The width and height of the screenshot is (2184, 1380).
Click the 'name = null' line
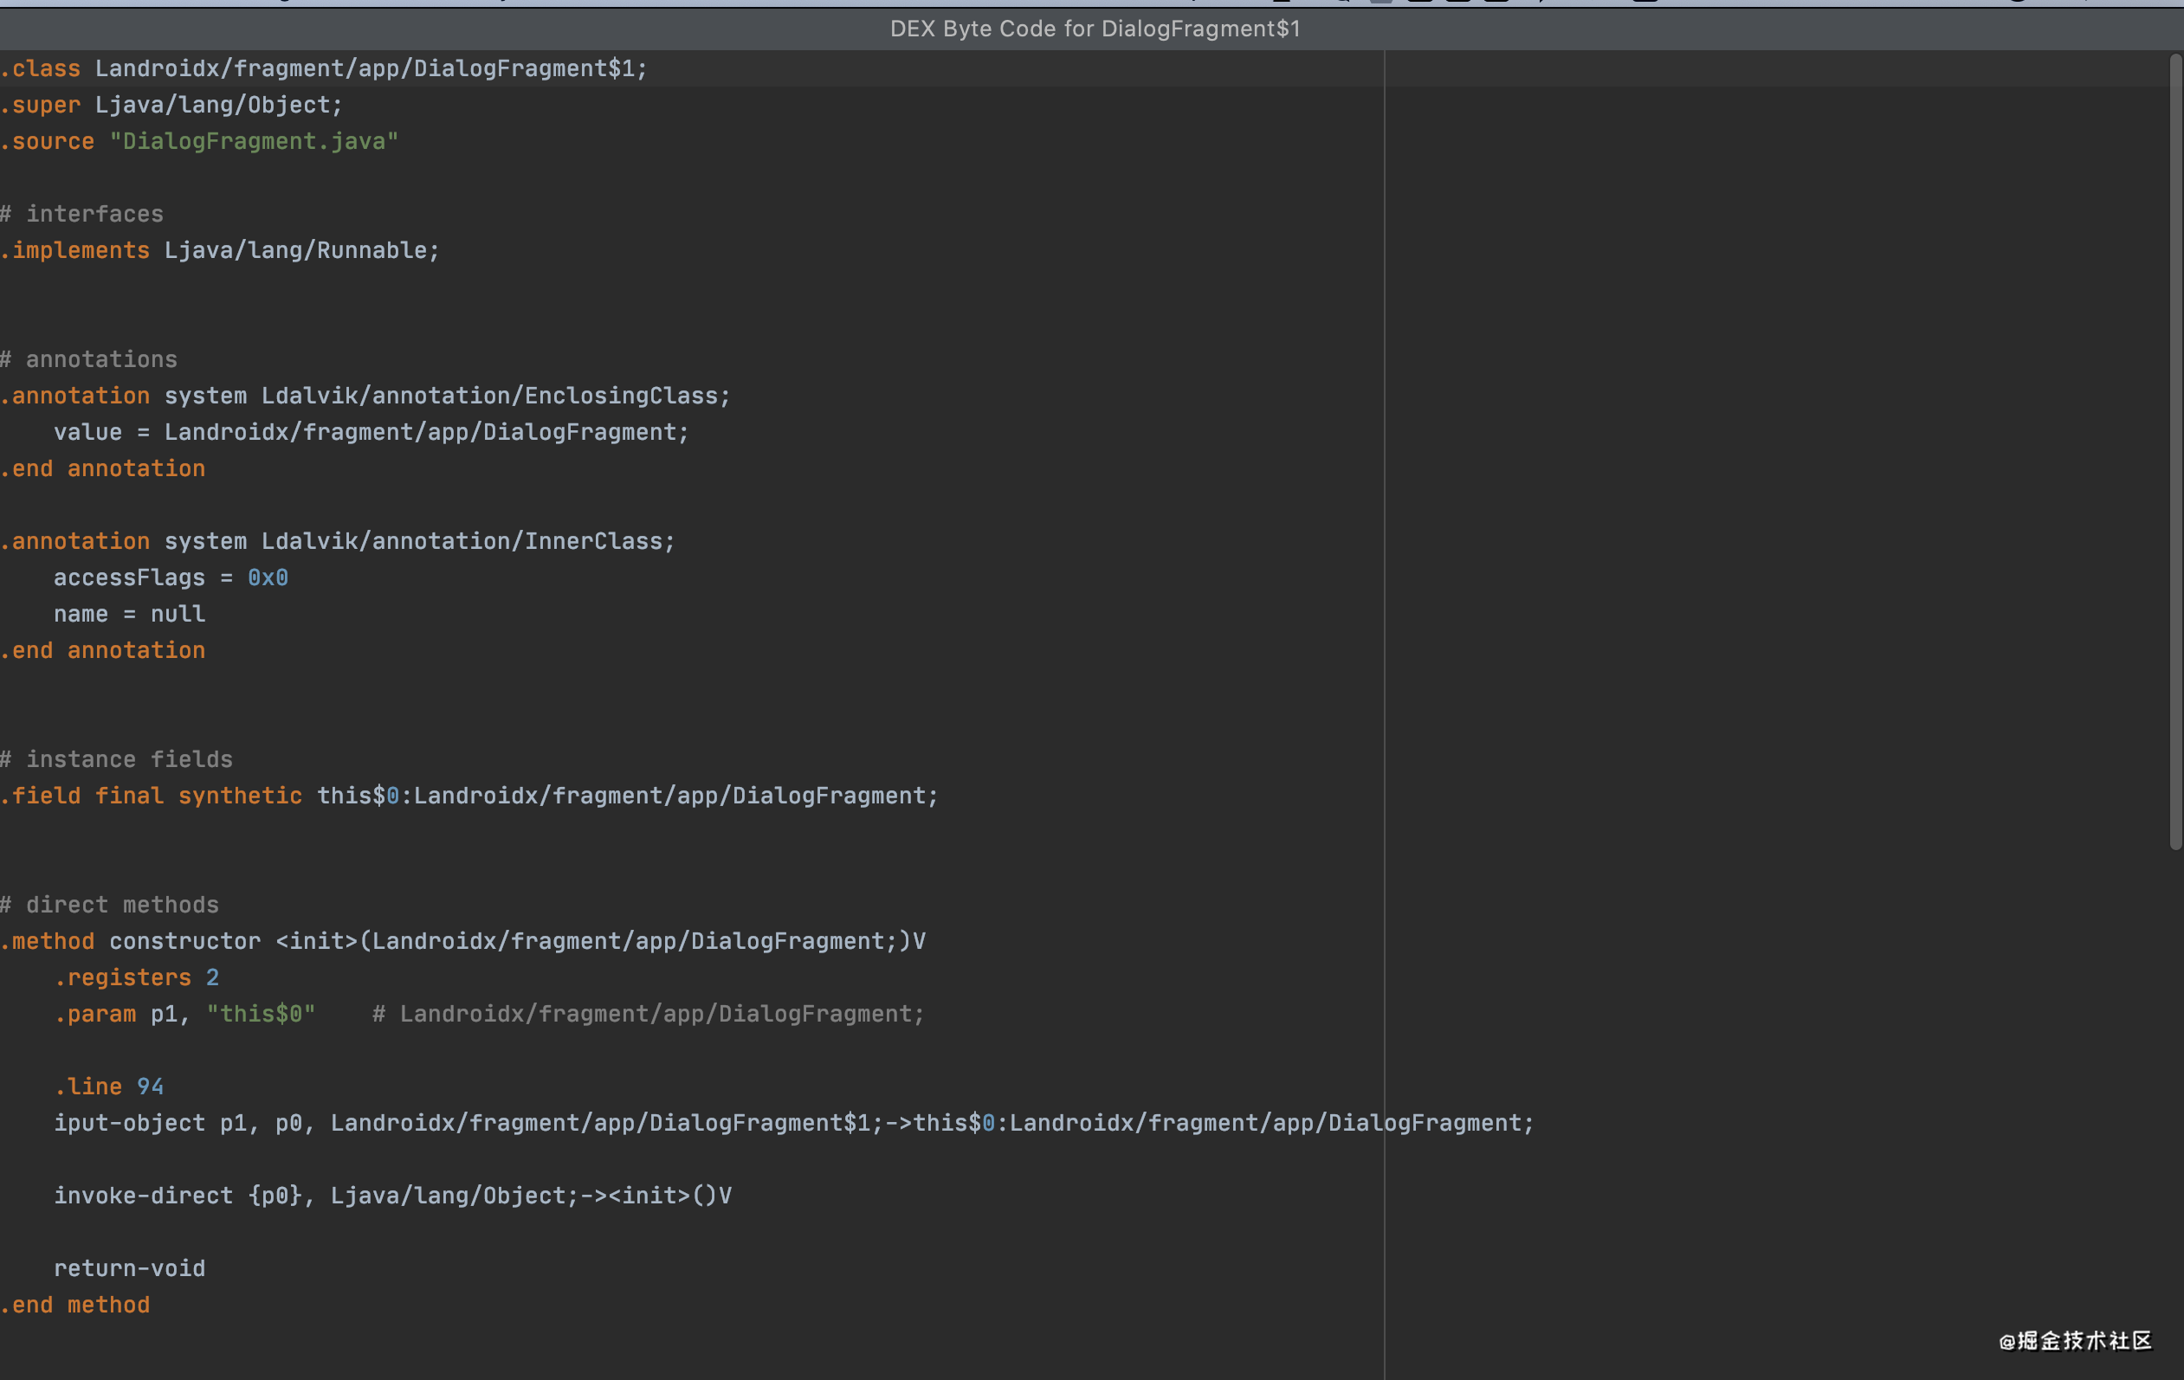[x=129, y=614]
